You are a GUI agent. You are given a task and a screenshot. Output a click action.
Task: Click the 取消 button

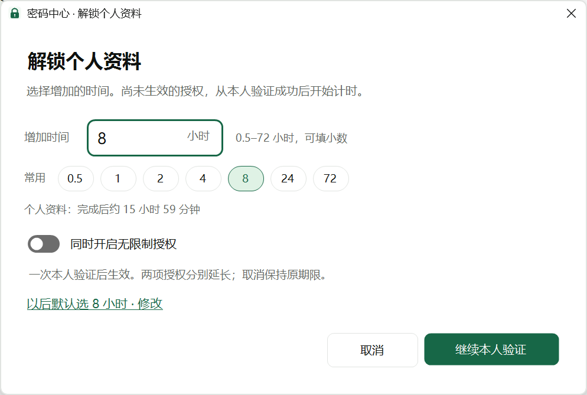click(372, 350)
